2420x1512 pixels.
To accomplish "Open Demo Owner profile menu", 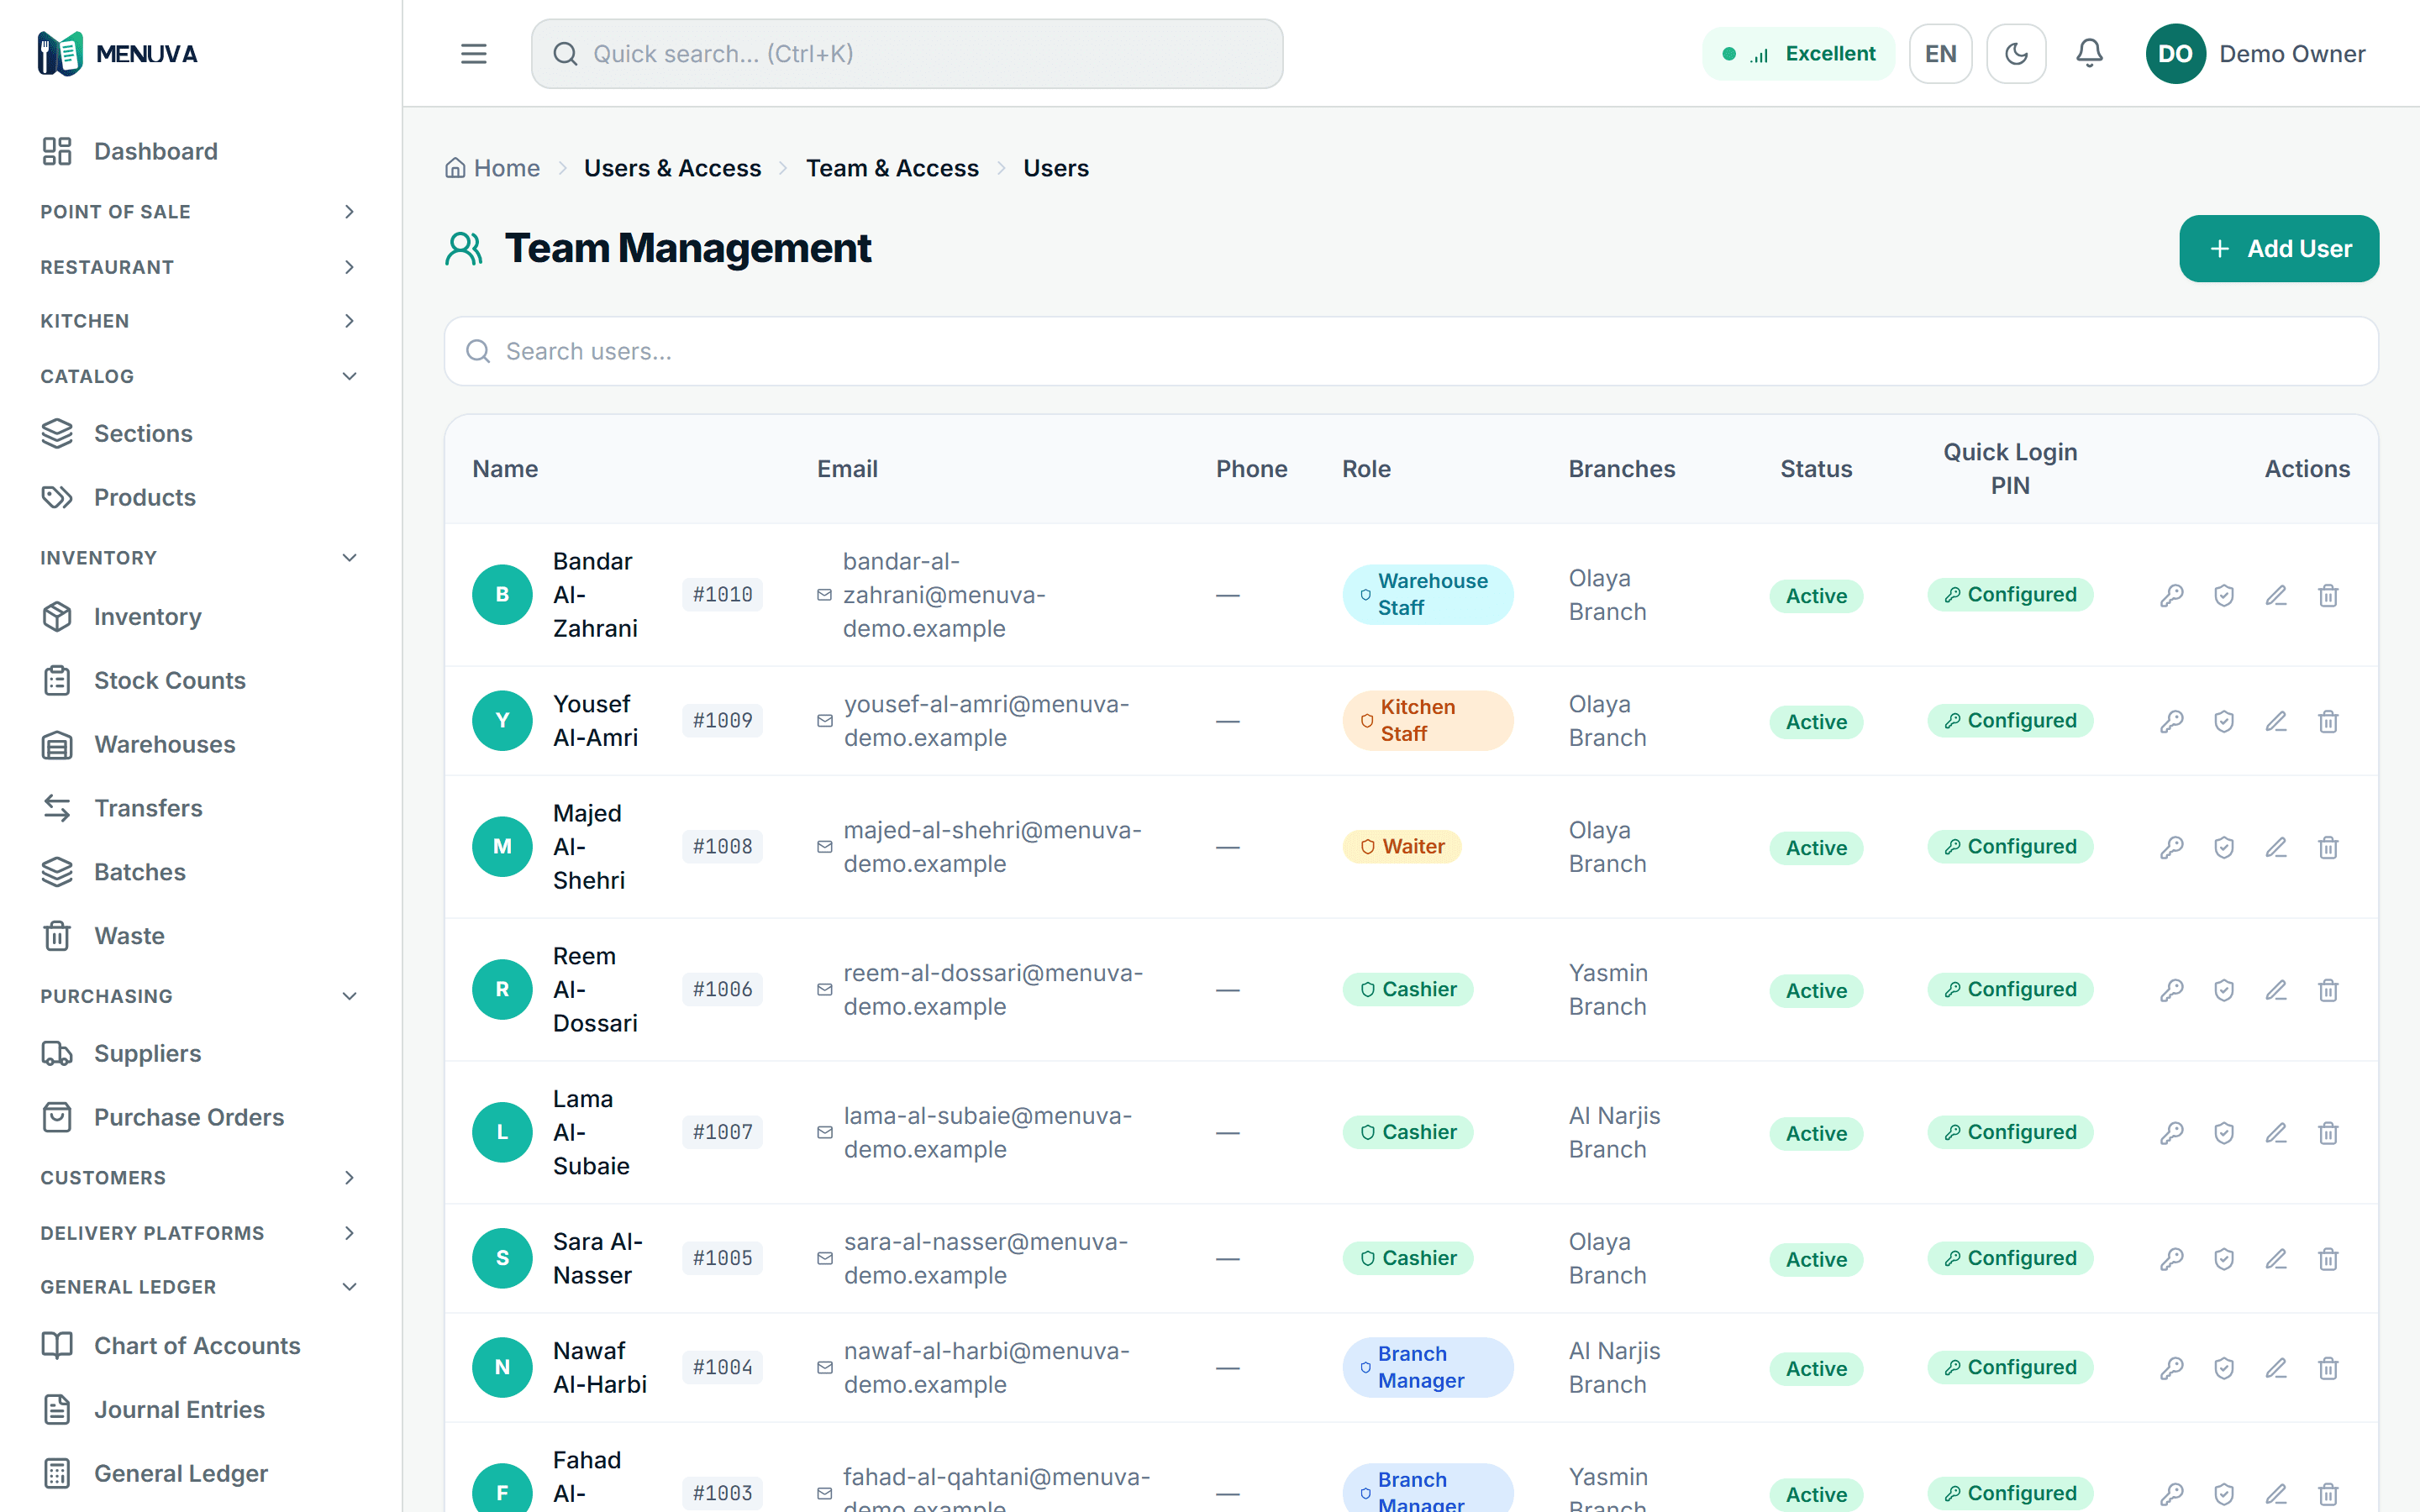I will pos(2256,54).
